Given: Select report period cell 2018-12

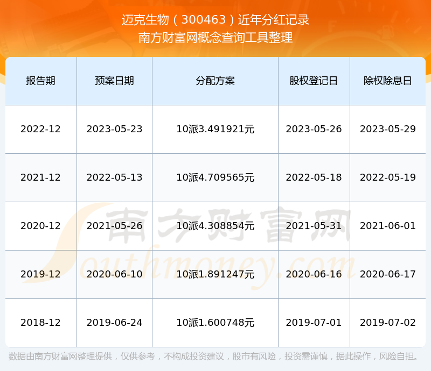Looking at the screenshot, I should tap(41, 323).
